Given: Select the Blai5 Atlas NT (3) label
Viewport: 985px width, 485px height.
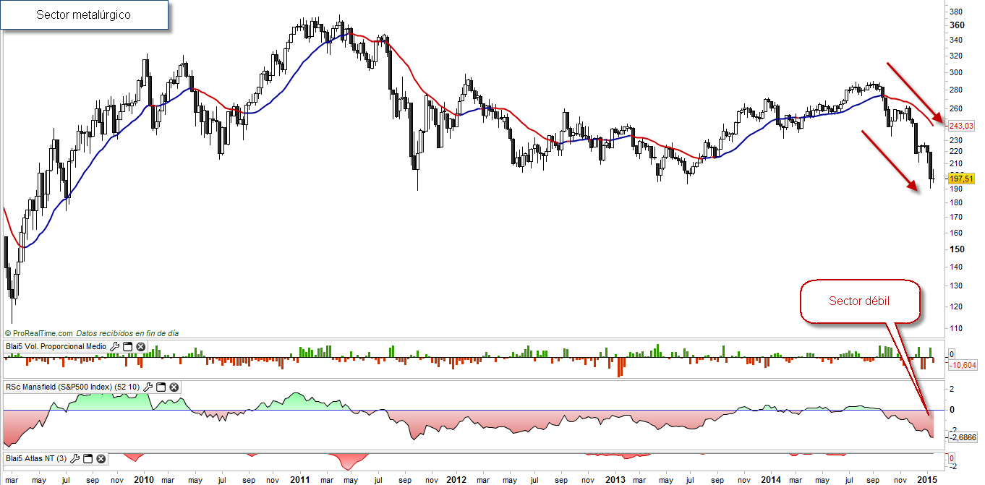Looking at the screenshot, I should click(x=36, y=458).
